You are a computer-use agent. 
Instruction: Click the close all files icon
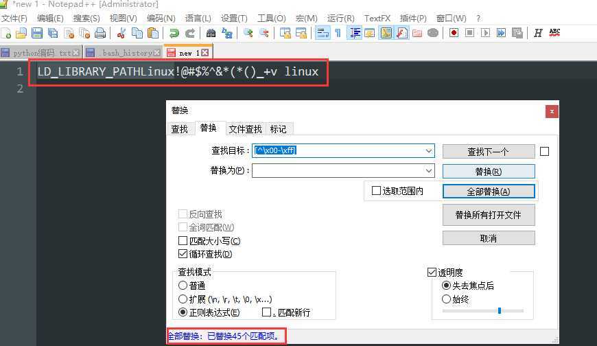coord(84,33)
